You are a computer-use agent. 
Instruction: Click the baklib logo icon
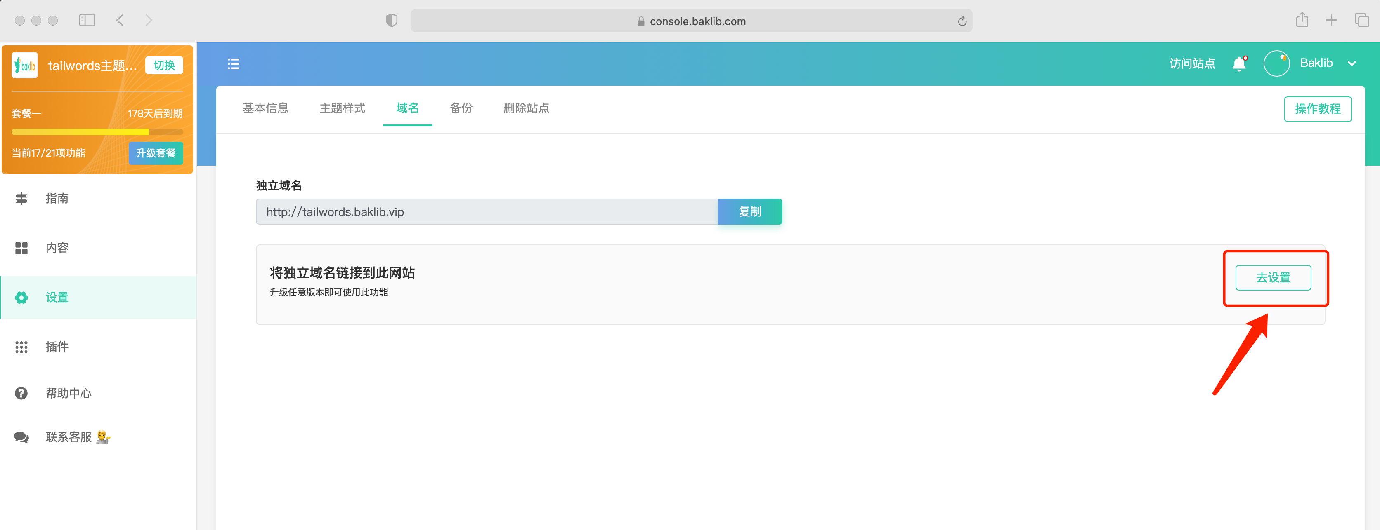(x=25, y=65)
